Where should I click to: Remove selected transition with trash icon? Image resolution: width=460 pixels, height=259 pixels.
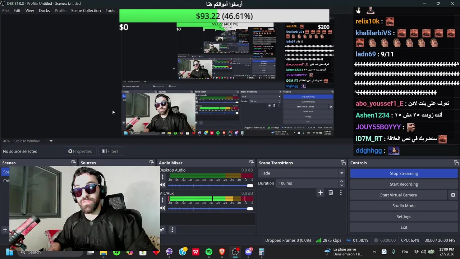(331, 193)
